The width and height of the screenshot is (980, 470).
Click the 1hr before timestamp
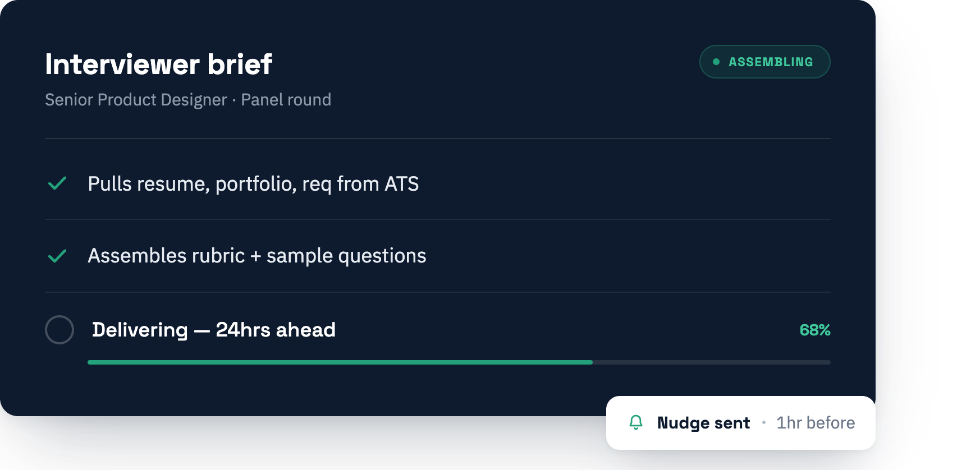[x=816, y=423]
